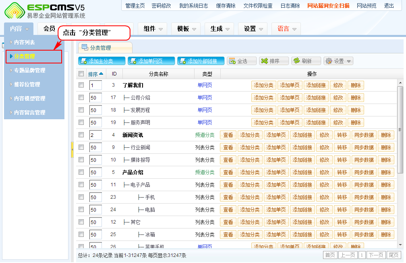Click 单网页 type link of 发展历程

(x=205, y=110)
